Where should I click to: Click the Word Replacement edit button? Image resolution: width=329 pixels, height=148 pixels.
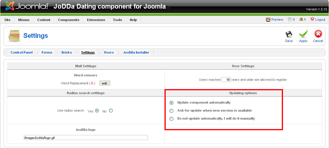coord(105,83)
